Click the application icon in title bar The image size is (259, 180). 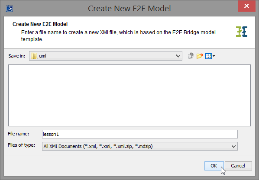(10, 8)
